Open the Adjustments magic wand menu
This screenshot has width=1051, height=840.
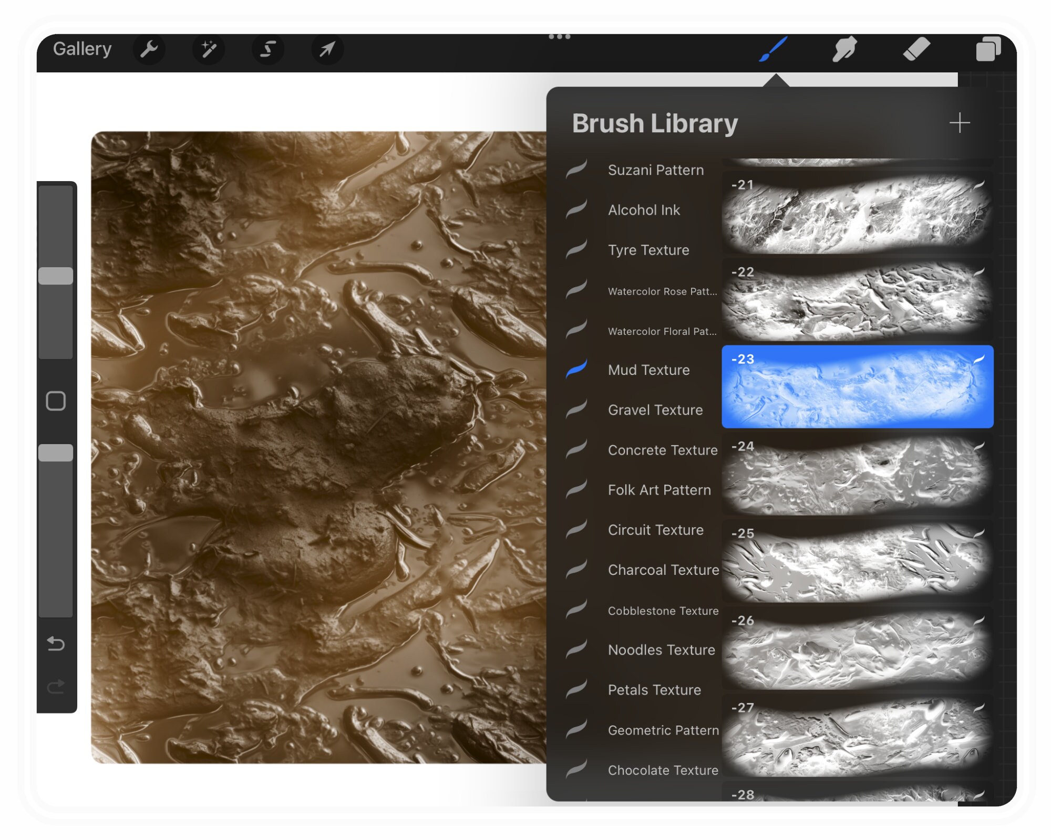pos(209,49)
